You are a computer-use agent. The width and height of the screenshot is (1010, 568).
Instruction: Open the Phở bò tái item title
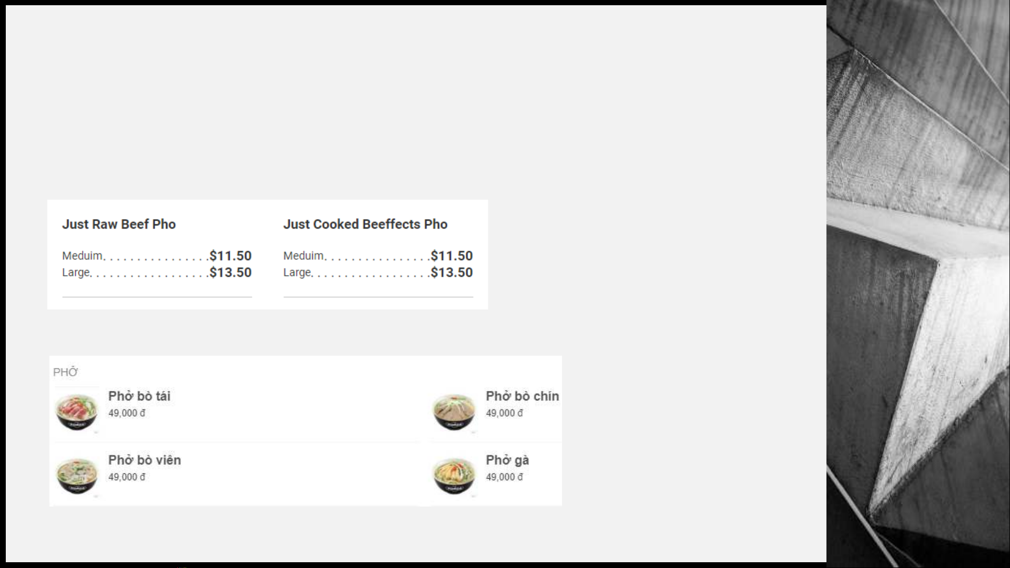pos(139,396)
